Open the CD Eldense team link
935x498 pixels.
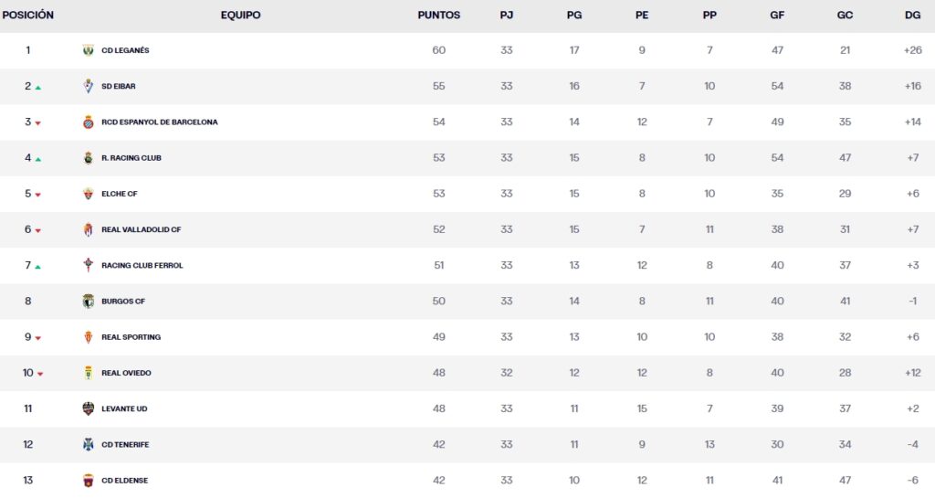click(x=124, y=480)
